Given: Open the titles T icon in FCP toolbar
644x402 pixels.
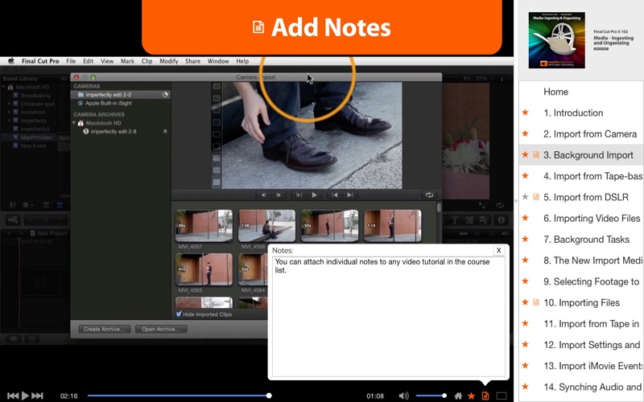Looking at the screenshot, I should [x=455, y=220].
